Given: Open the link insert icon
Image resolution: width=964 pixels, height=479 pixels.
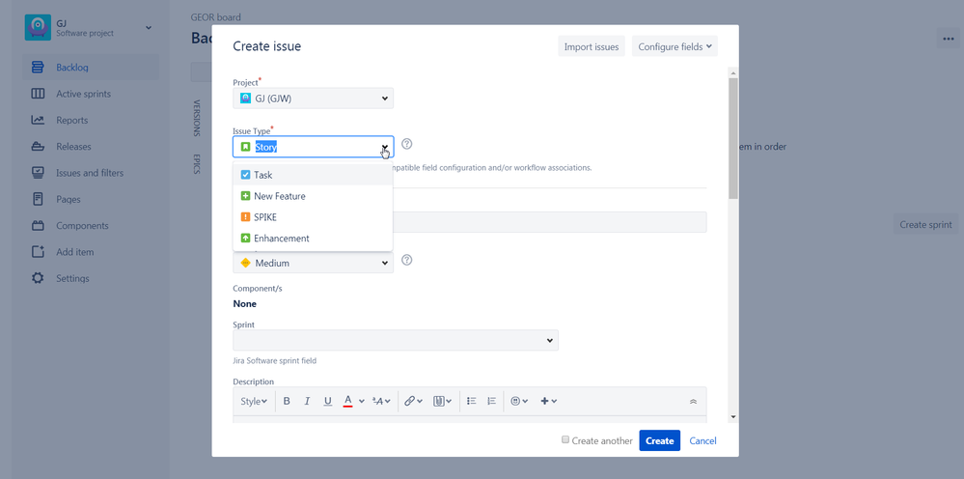Looking at the screenshot, I should (x=413, y=401).
